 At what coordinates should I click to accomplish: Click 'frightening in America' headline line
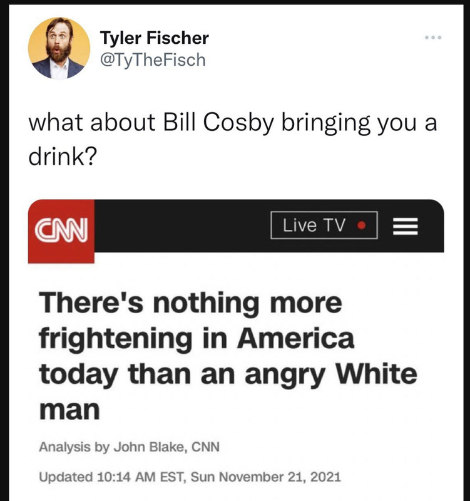click(197, 339)
